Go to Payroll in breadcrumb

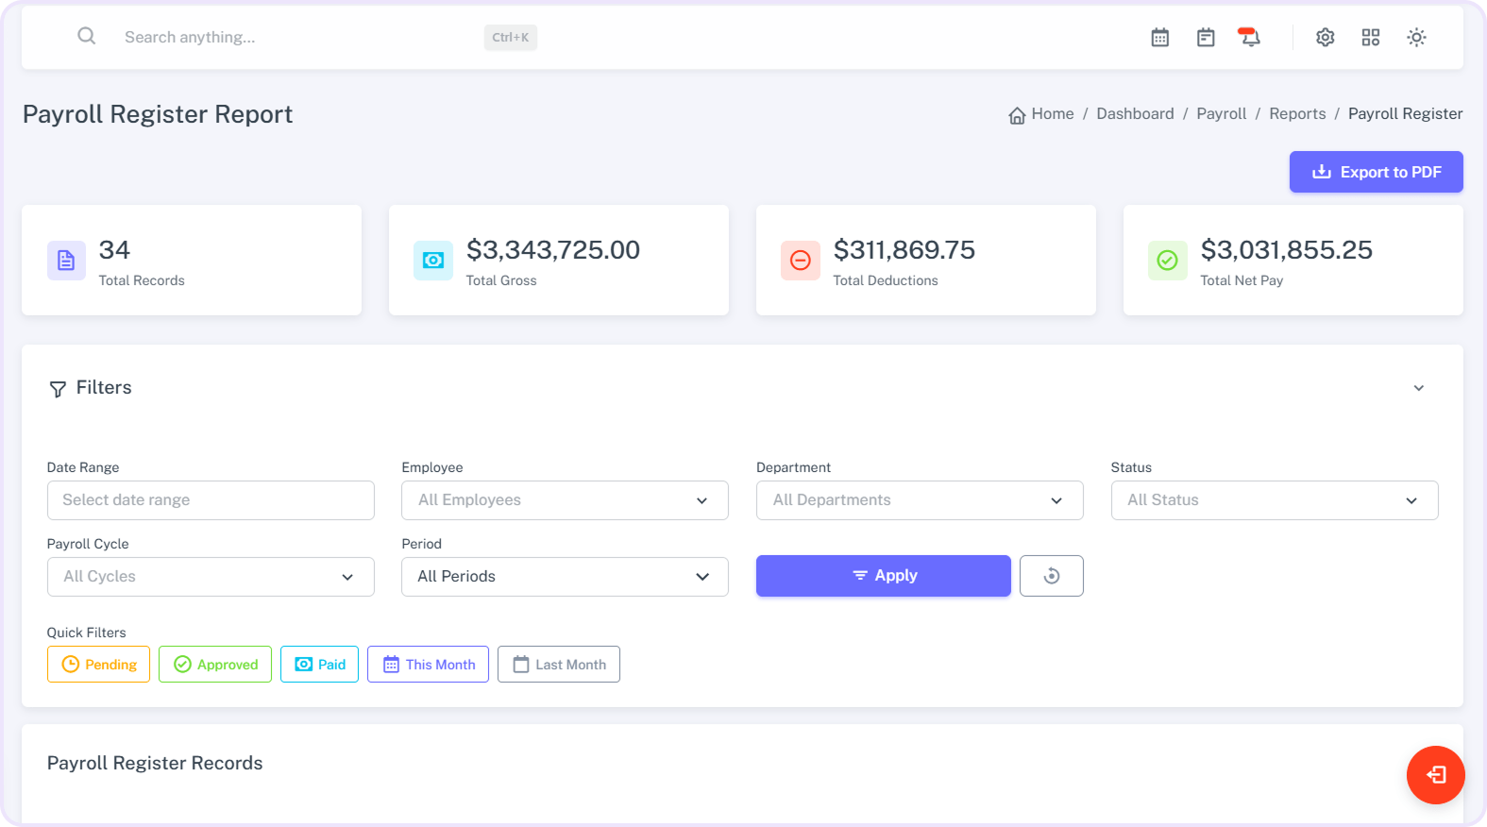click(1221, 114)
